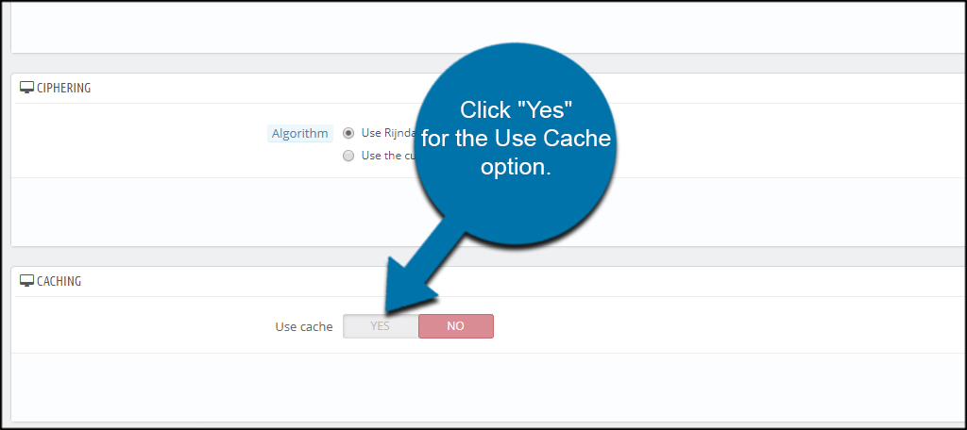Image resolution: width=967 pixels, height=430 pixels.
Task: Enable Use cache by clicking YES
Action: (x=381, y=326)
